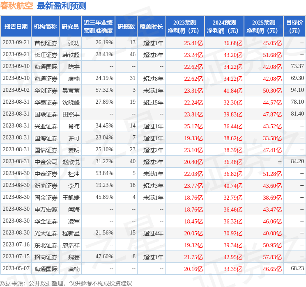The height and width of the screenshot is (287, 306).
Task: Click 2023 profit forecast 18.45亿
Action: coord(193,221)
